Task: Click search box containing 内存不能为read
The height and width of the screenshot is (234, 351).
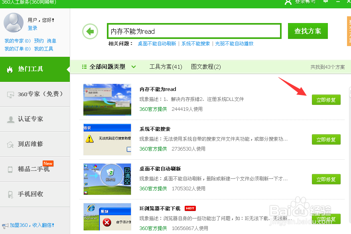Action: coord(193,31)
